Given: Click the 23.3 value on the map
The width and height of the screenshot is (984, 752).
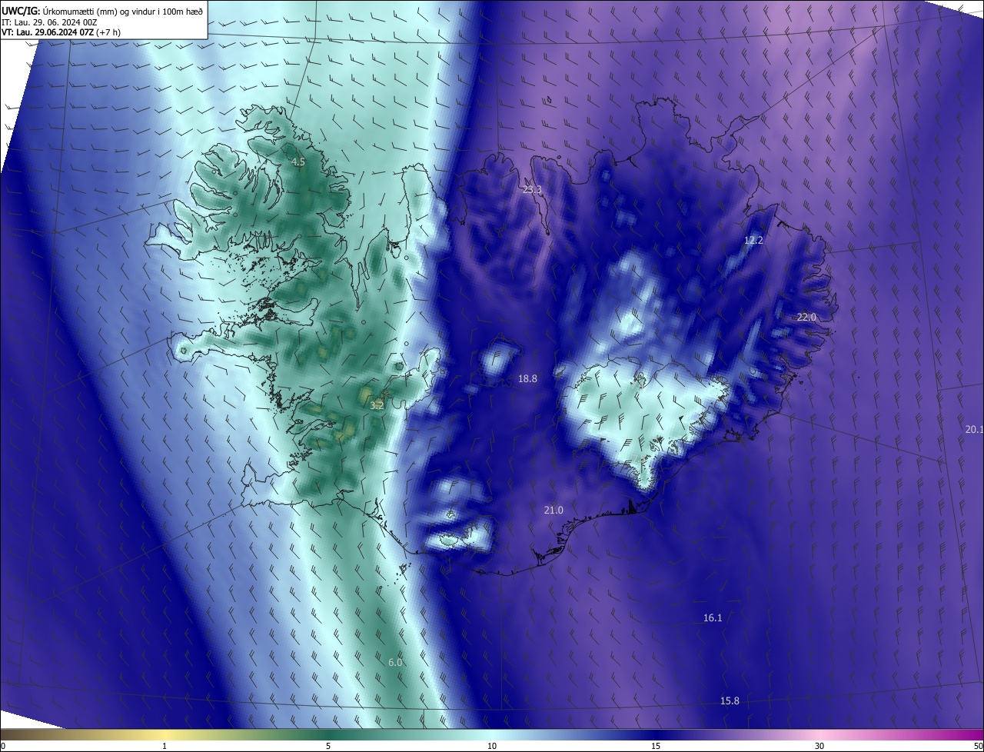Looking at the screenshot, I should (x=532, y=190).
